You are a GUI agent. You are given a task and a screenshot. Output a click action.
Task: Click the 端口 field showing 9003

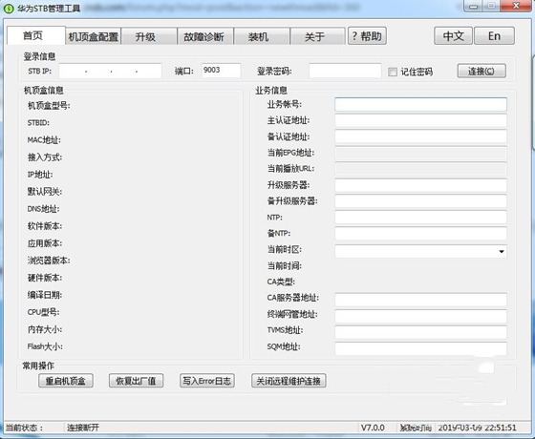(221, 71)
